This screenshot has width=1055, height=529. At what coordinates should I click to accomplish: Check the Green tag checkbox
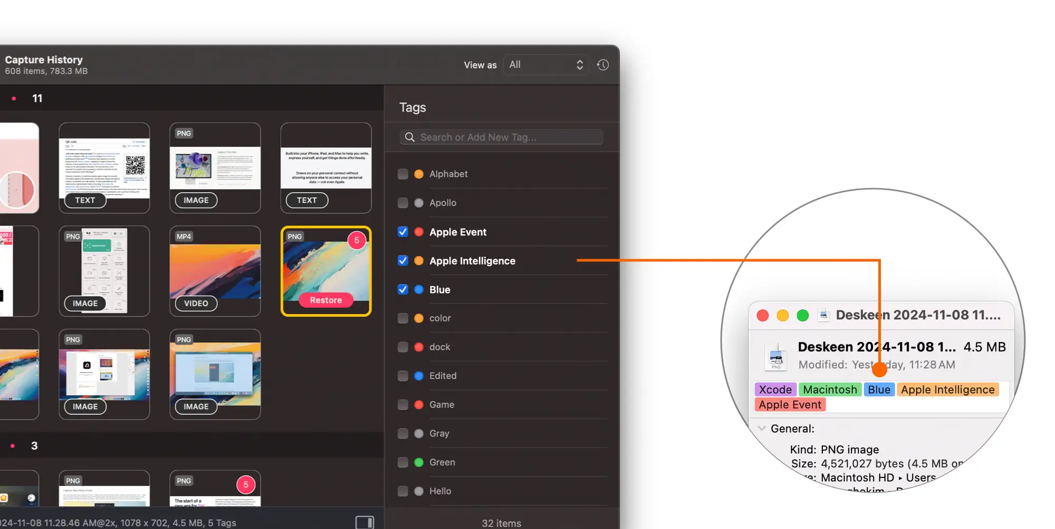[403, 462]
